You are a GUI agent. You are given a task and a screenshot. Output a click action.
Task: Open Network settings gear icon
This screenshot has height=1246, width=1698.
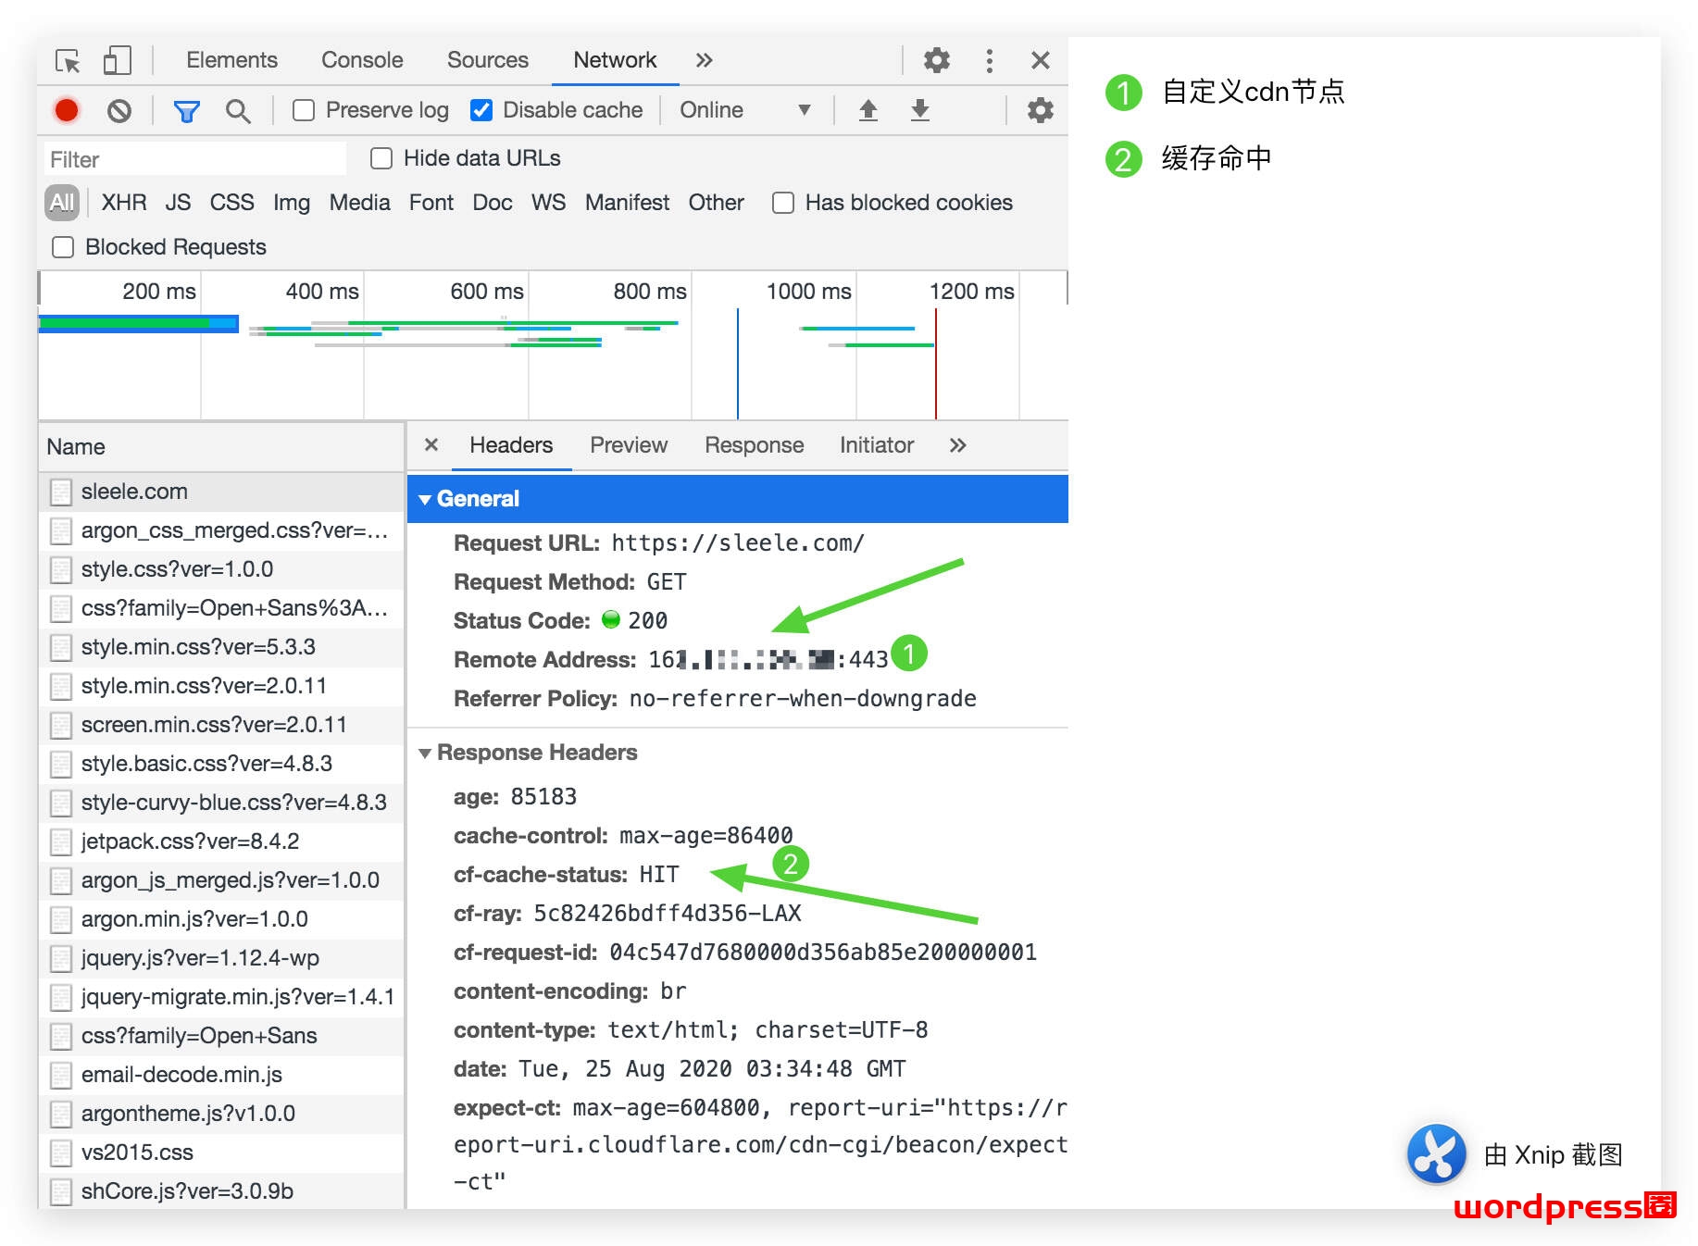(x=1041, y=111)
